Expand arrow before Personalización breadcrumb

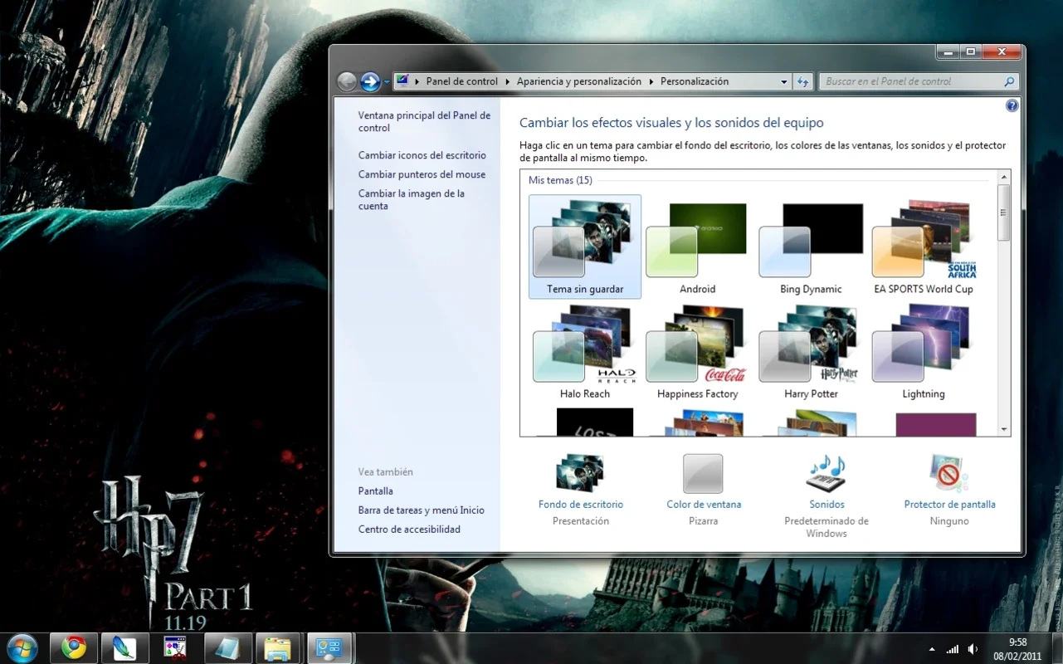point(651,81)
